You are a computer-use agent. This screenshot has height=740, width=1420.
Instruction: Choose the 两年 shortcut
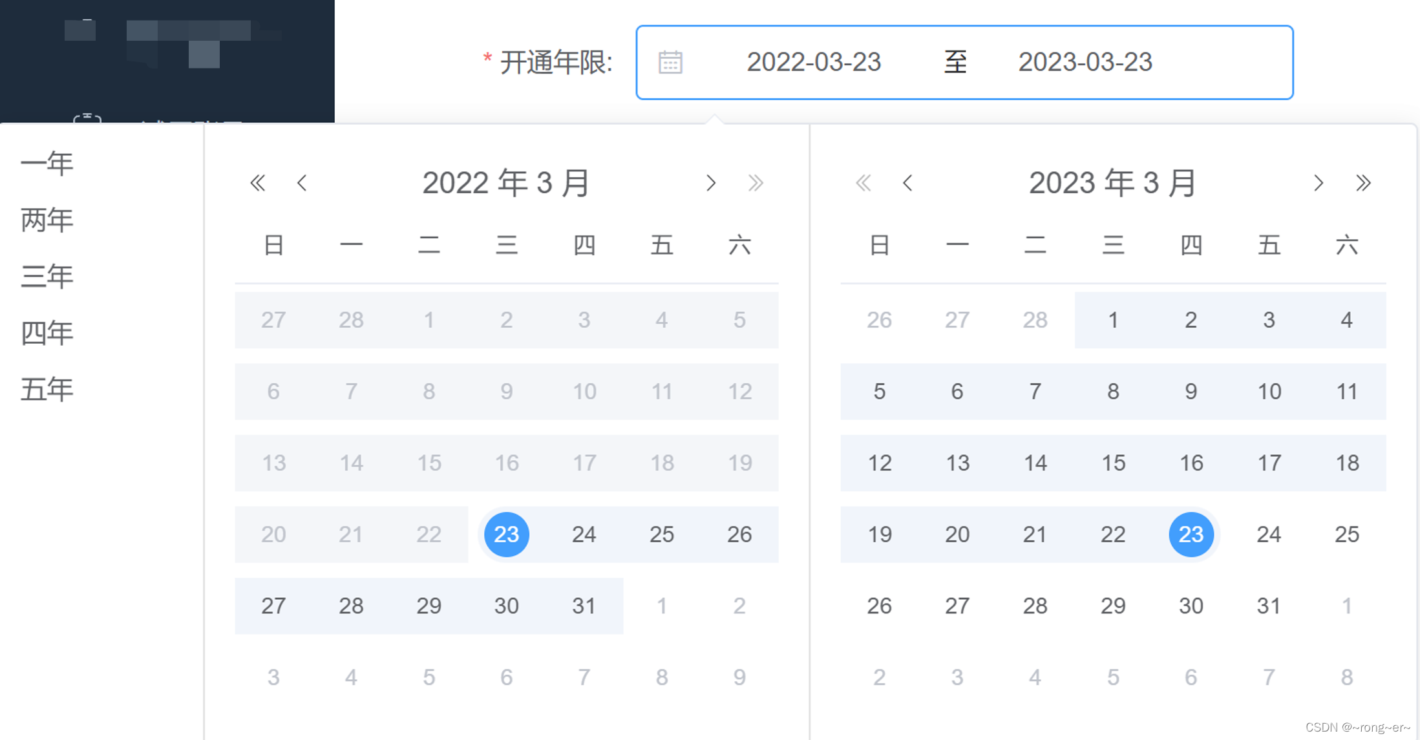pos(47,220)
